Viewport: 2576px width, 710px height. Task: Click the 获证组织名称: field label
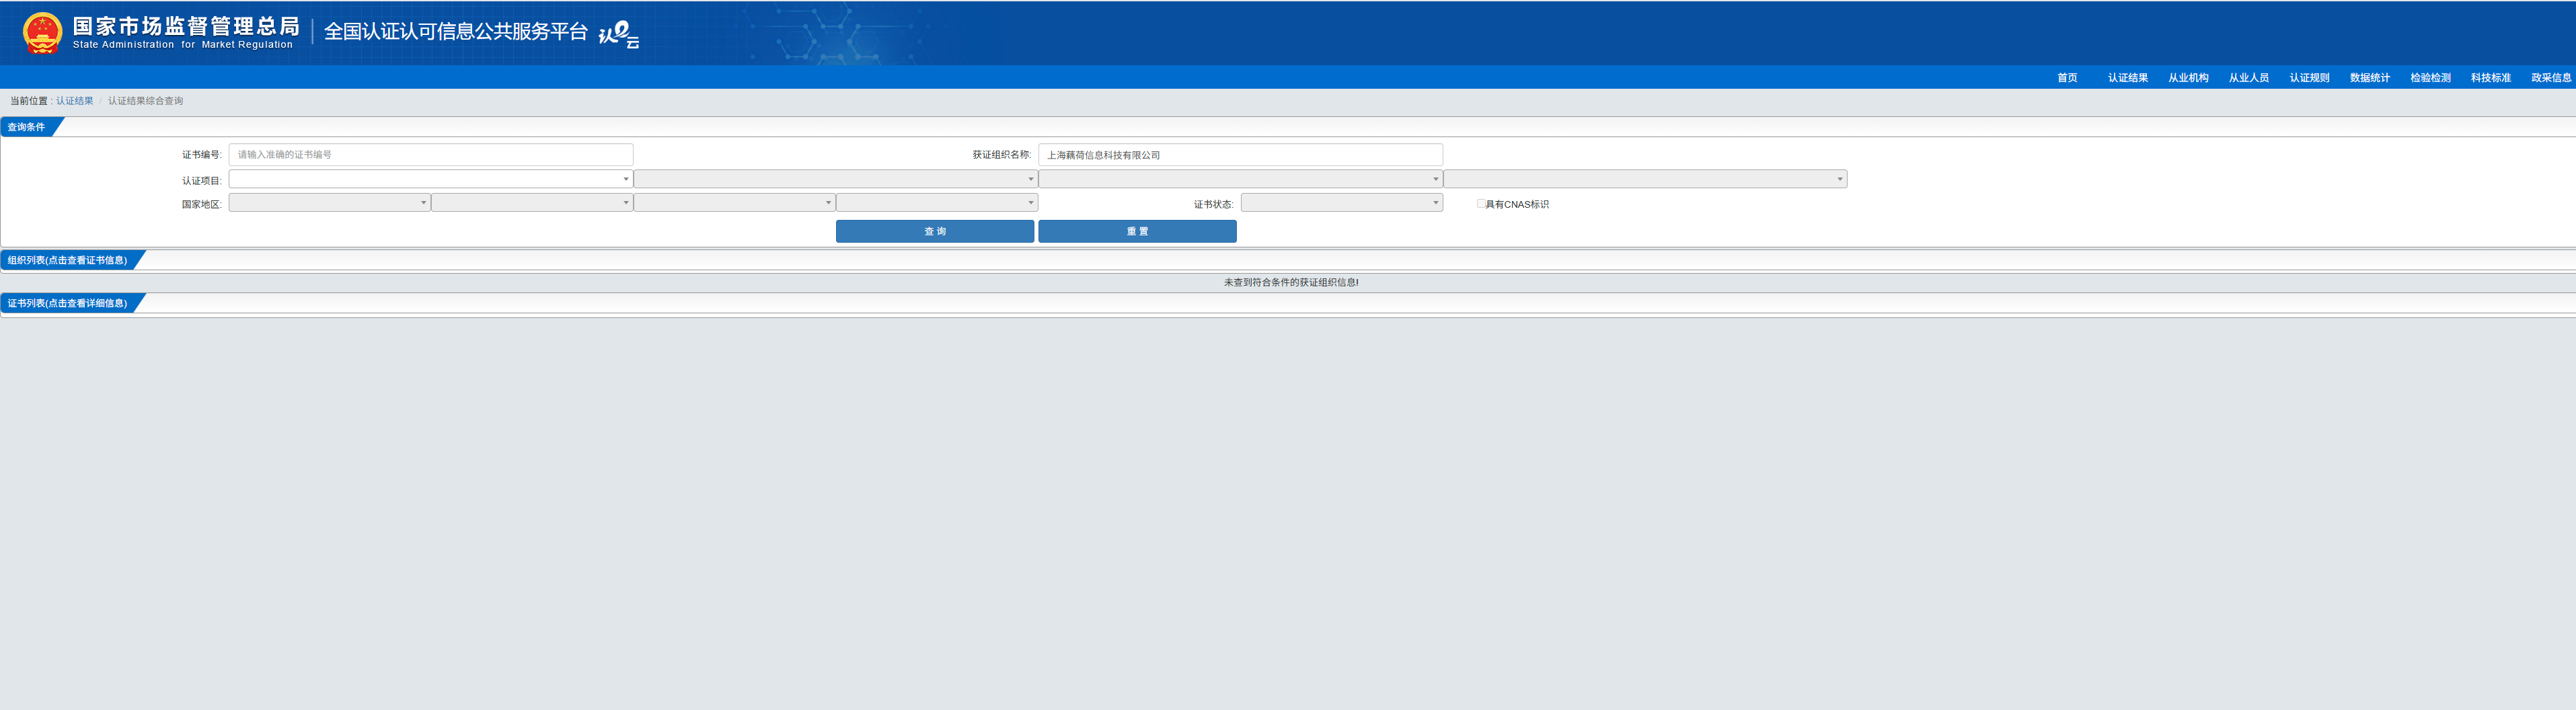click(1001, 155)
